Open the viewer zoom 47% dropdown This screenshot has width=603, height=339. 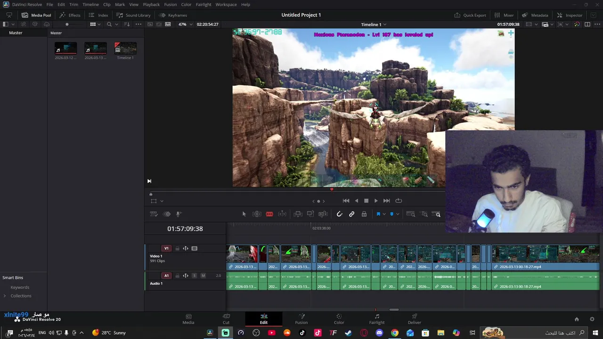point(185,24)
